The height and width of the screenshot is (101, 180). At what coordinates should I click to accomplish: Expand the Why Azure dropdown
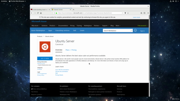pyautogui.click(x=35, y=26)
